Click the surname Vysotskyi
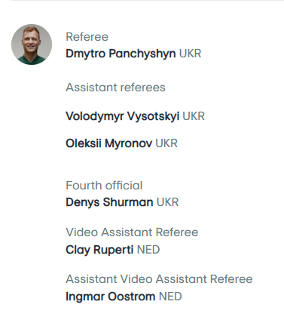Viewport: 284px width, 326px height. pyautogui.click(x=153, y=116)
